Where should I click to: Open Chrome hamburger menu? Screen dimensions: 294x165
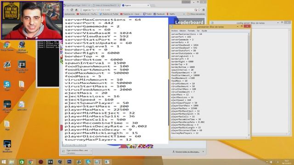tap(204, 10)
